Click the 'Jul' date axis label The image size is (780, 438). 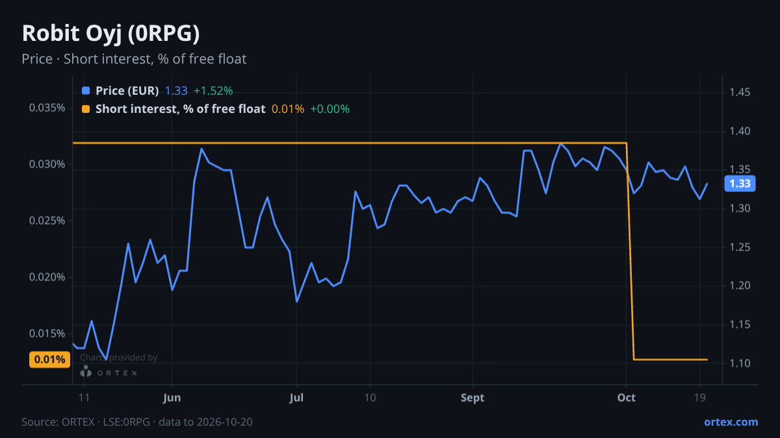296,398
